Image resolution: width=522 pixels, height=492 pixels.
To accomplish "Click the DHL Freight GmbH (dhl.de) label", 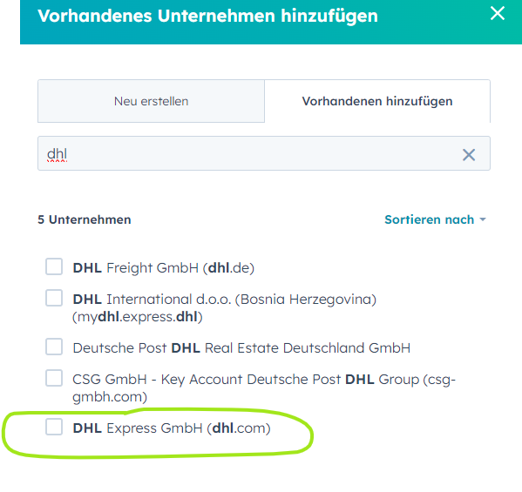I will pos(164,268).
